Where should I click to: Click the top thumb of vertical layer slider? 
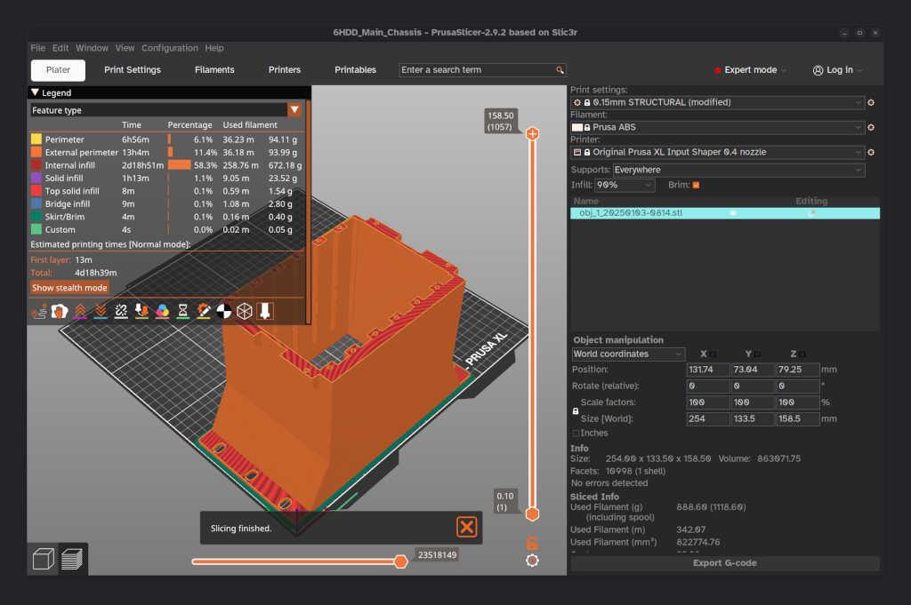[532, 134]
